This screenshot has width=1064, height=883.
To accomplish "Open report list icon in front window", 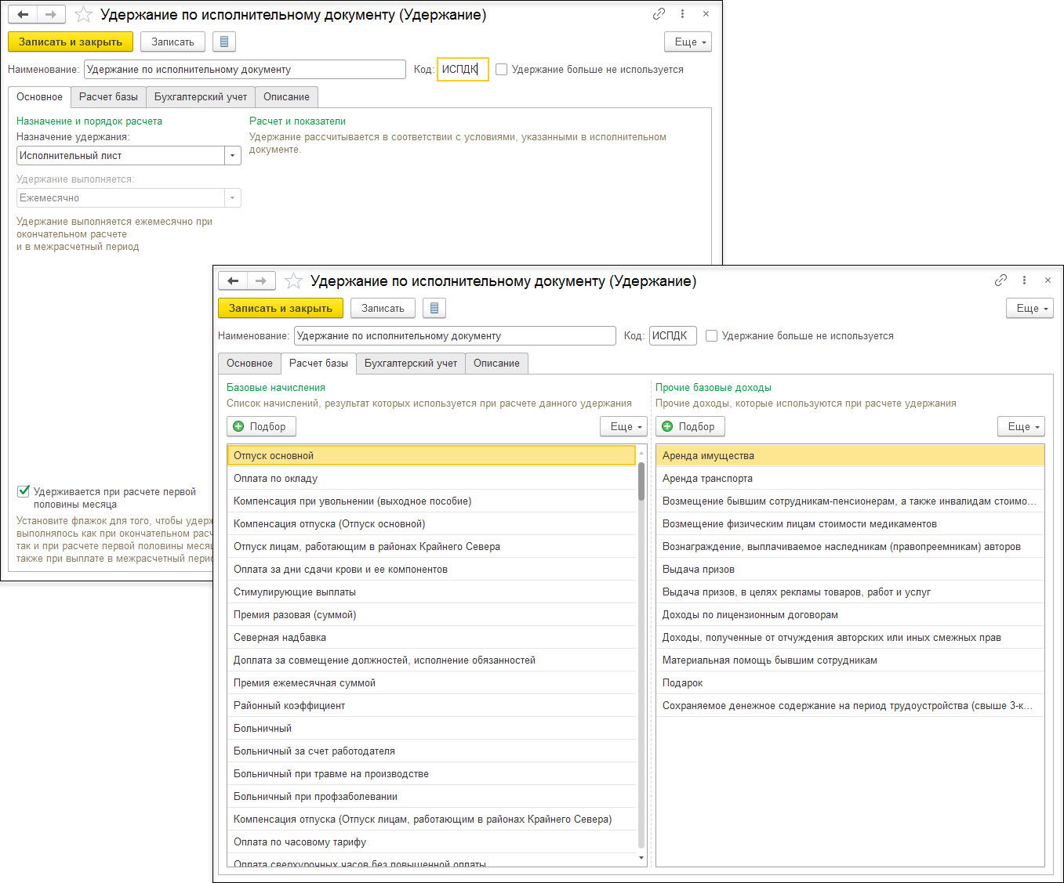I will pos(434,308).
